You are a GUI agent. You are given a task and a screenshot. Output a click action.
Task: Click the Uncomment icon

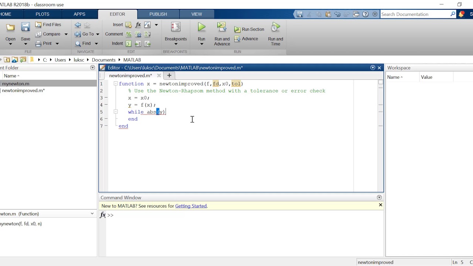138,34
